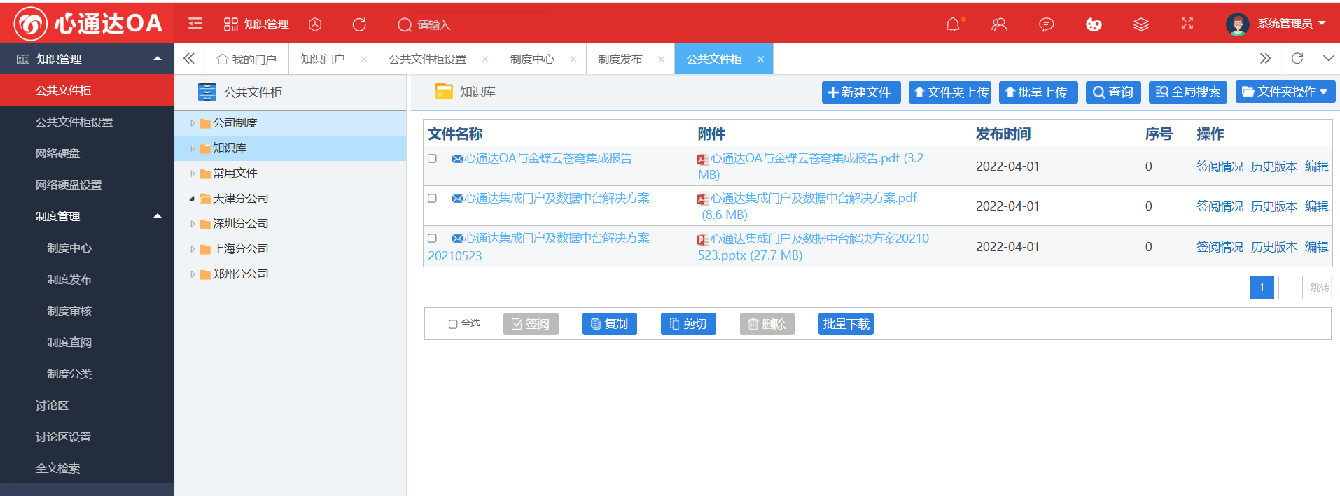Check the box for 集成门户及数据中台解决方案 pdf row
This screenshot has height=496, width=1340.
pyautogui.click(x=432, y=199)
